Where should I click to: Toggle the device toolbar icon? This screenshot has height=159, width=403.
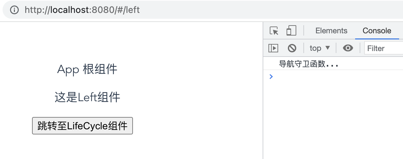coord(291,31)
